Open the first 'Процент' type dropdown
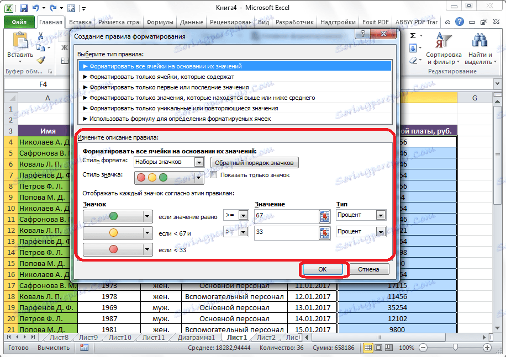Image resolution: width=506 pixels, height=357 pixels. point(381,215)
